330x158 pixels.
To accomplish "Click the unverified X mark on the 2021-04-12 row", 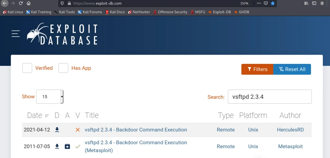I will 78,130.
